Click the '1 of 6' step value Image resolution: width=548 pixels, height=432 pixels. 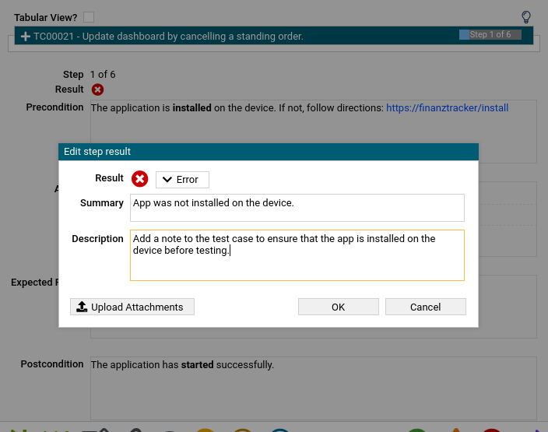click(x=103, y=75)
